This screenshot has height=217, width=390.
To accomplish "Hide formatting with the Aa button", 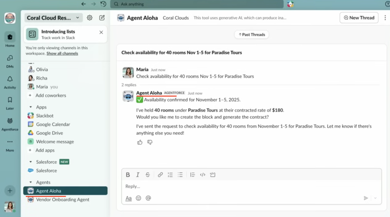I will click(x=128, y=198).
